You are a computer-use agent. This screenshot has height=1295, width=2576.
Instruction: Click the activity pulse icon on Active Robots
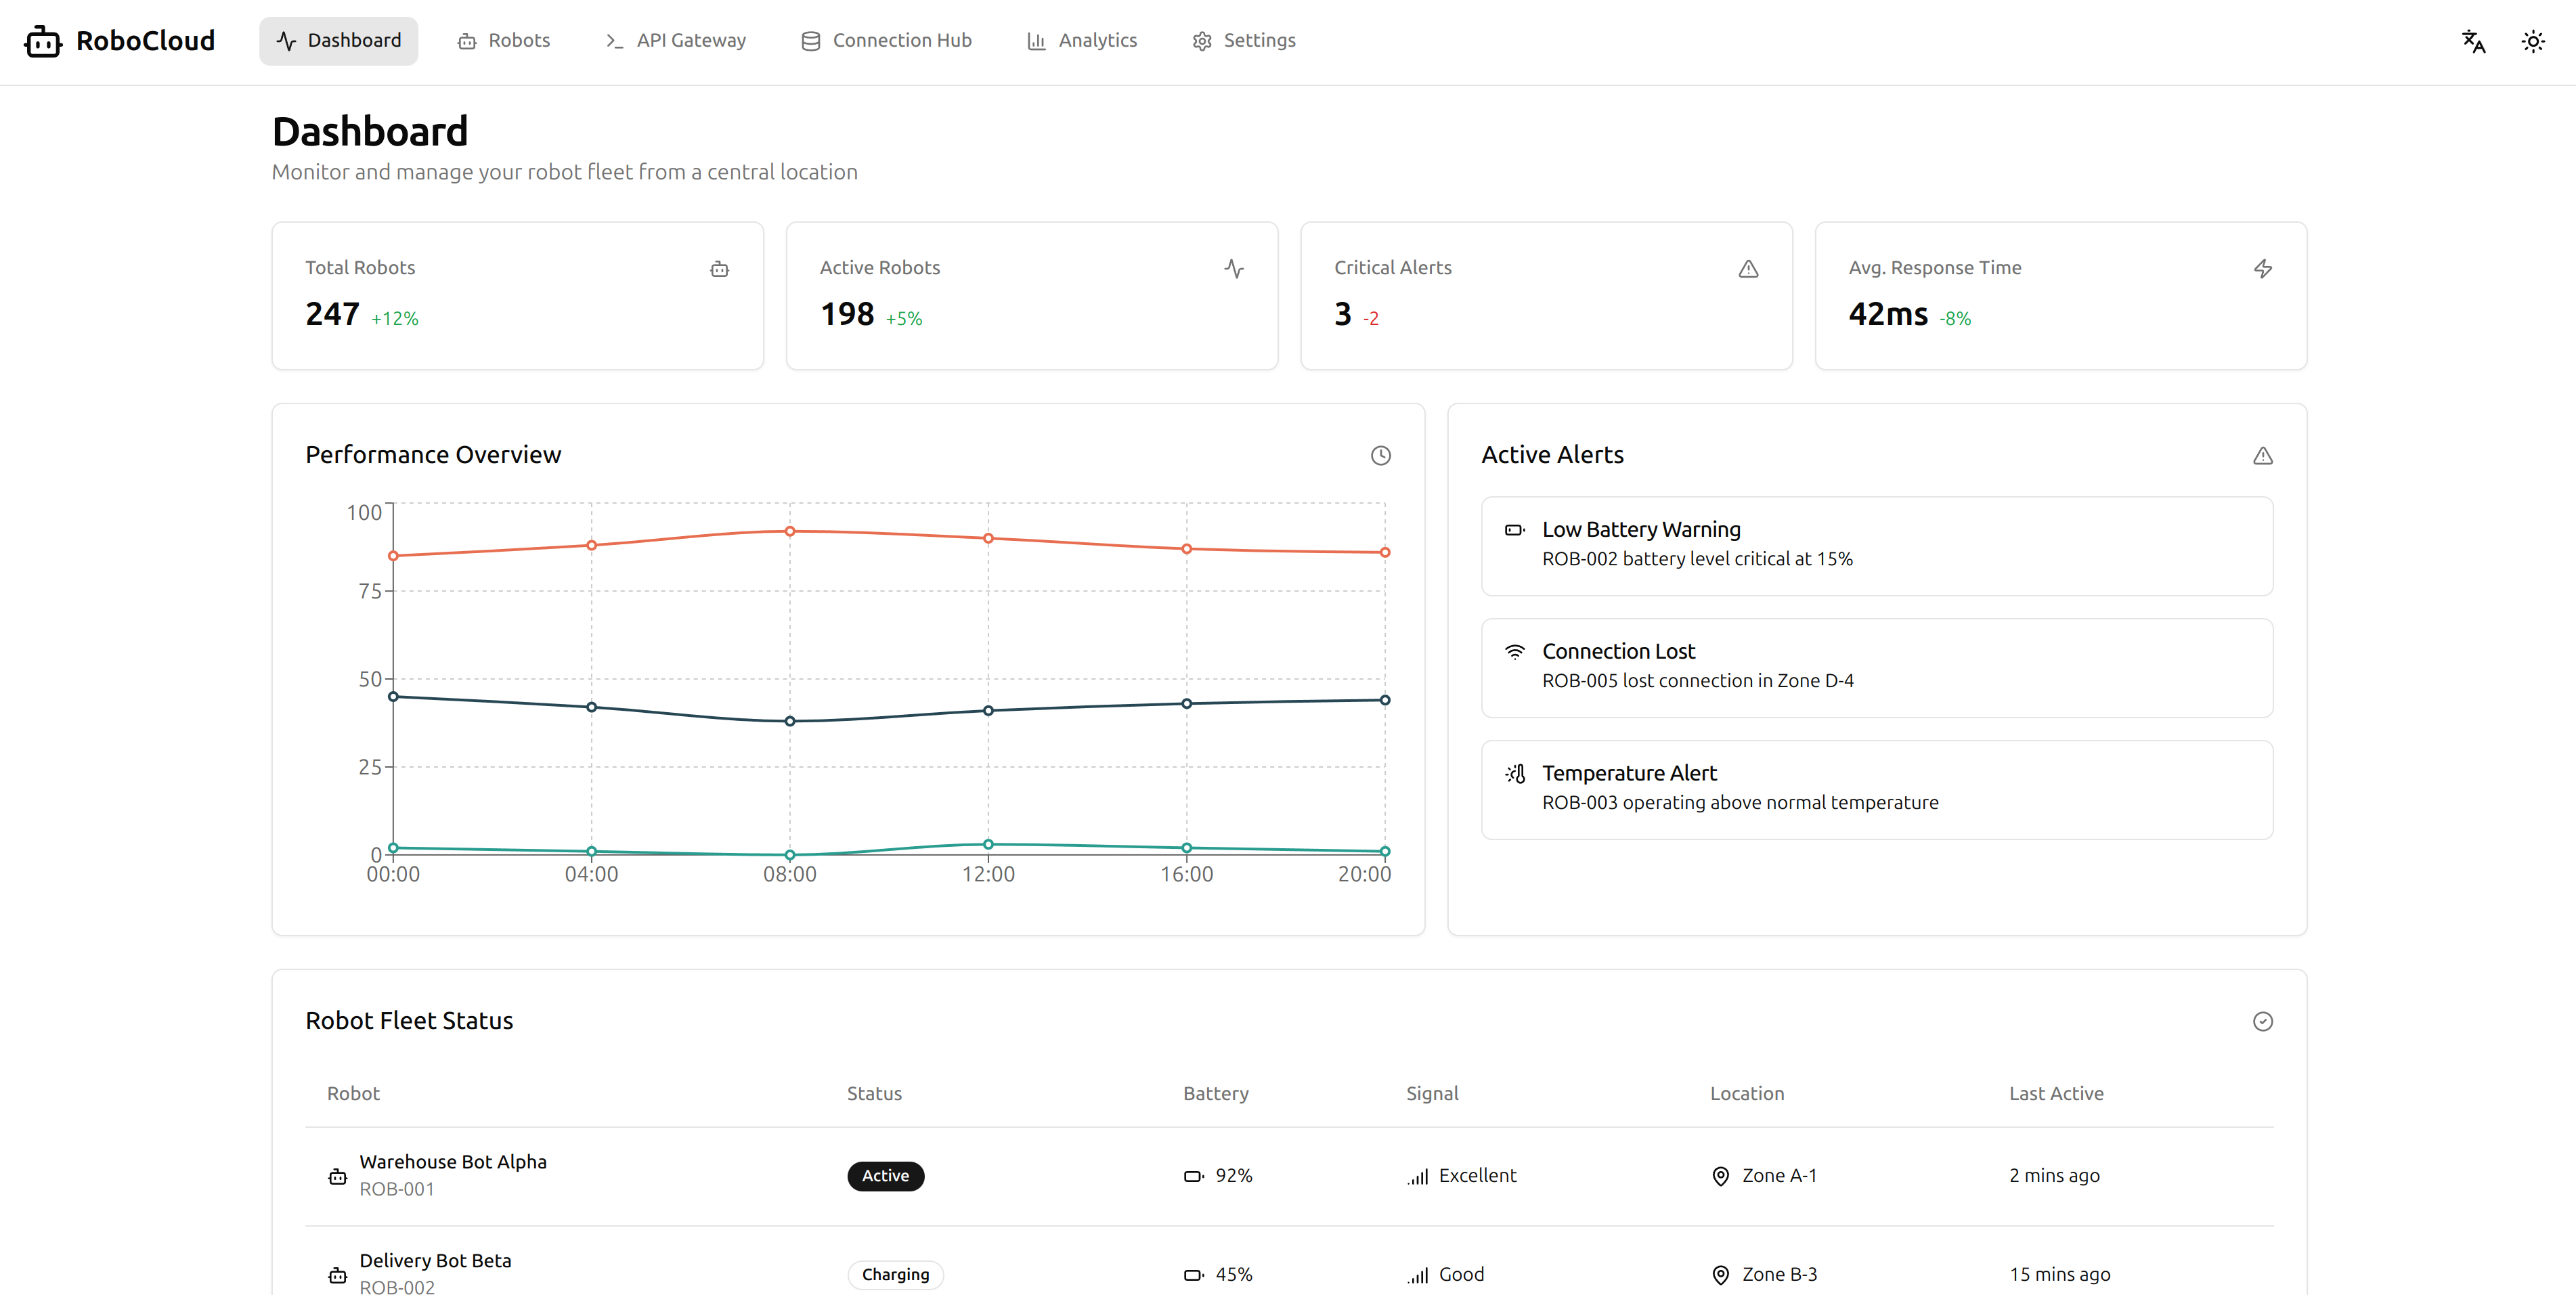point(1233,269)
